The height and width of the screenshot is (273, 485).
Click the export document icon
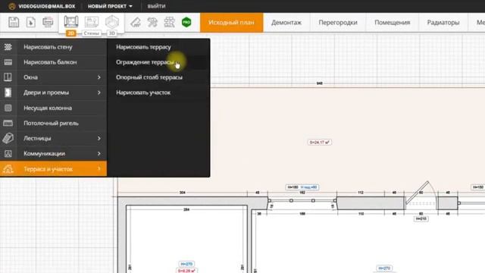[x=30, y=22]
